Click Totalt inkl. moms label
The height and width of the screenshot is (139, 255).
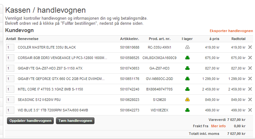pyautogui.click(x=204, y=134)
